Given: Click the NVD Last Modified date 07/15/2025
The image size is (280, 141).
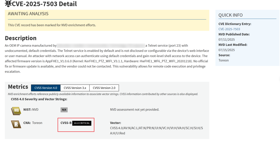Looking at the screenshot, I should point(226,50).
